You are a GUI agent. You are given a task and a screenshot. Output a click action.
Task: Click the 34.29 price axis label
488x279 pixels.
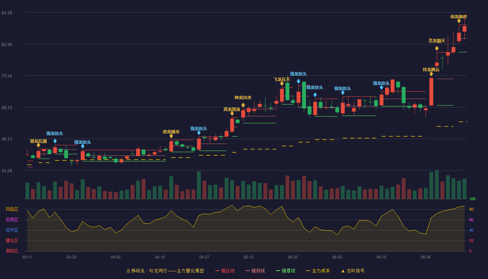(7, 171)
